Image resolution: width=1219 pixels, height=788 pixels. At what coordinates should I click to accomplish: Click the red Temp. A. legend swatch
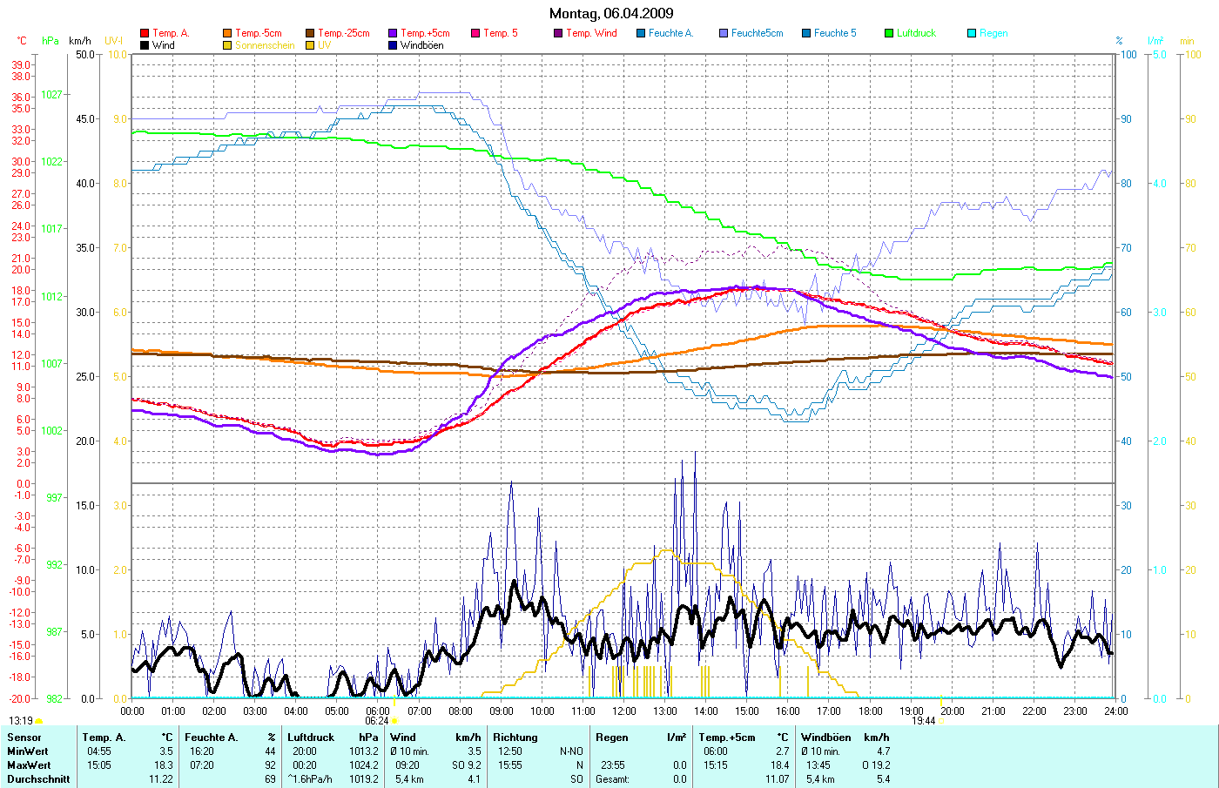pyautogui.click(x=145, y=33)
